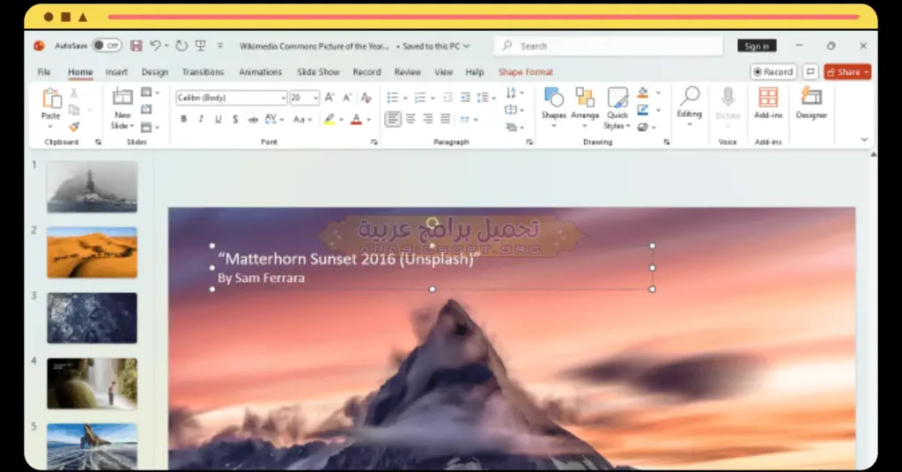Open the Add-ins icon
This screenshot has height=472, width=902.
click(x=768, y=97)
